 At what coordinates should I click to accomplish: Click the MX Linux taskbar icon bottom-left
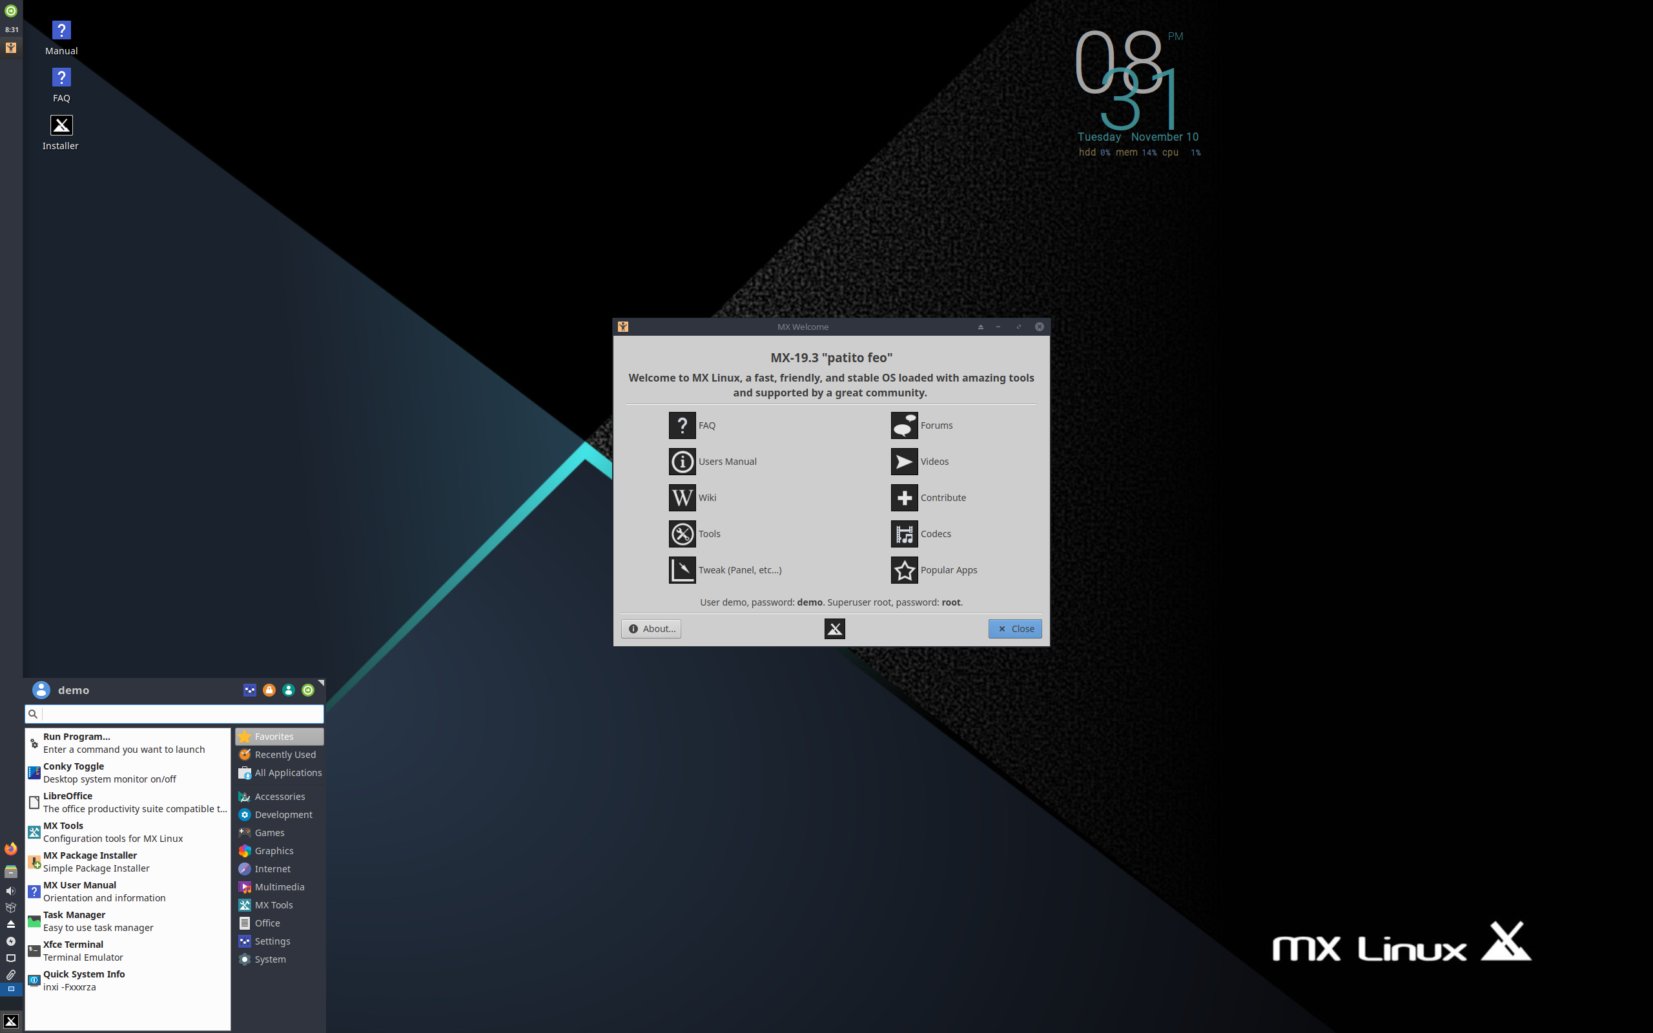(x=11, y=1021)
